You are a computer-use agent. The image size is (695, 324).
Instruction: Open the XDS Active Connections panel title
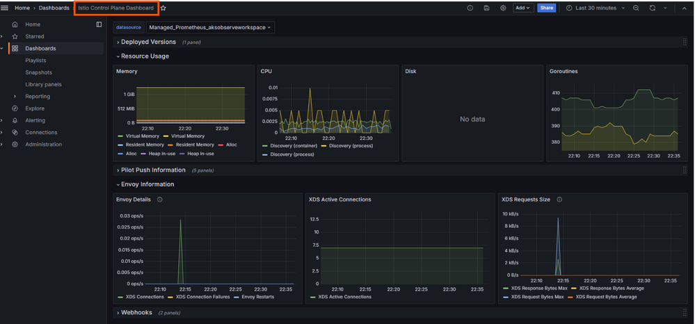[x=340, y=200]
